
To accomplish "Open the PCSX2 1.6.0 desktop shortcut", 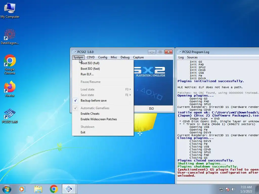I will coord(10,115).
